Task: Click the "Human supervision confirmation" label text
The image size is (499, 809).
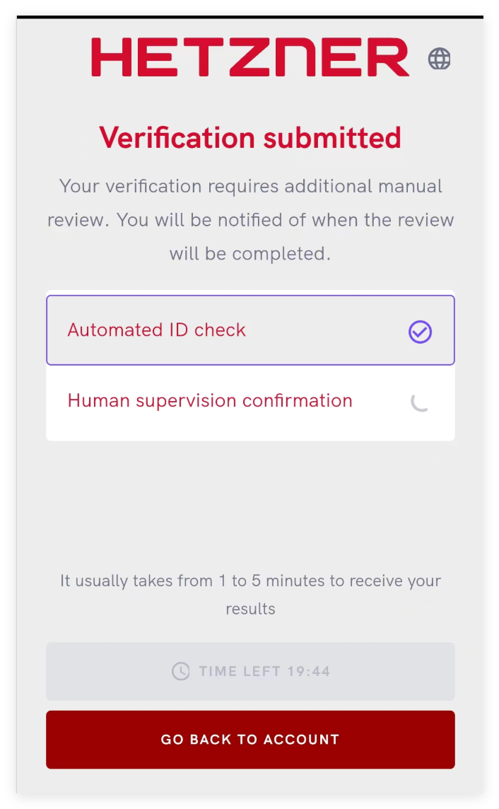Action: (x=210, y=401)
